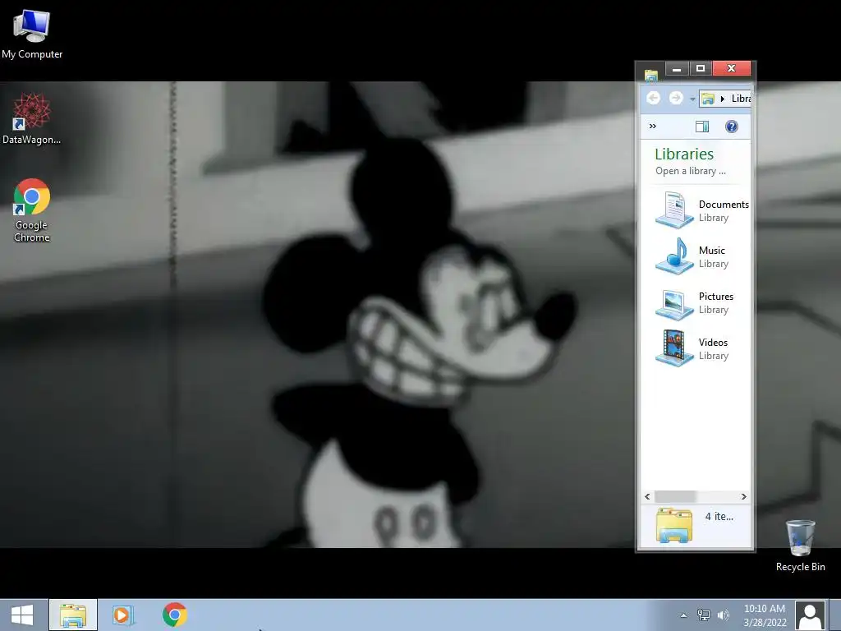Select the Google Chrome desktop shortcut
Image resolution: width=841 pixels, height=631 pixels.
point(32,210)
